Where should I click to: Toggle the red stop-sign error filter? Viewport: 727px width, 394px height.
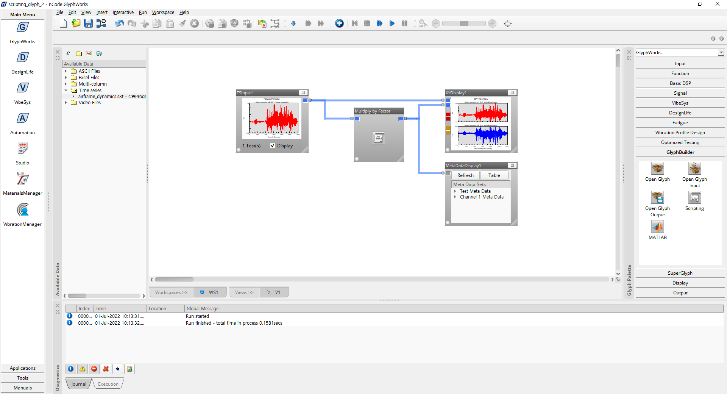coord(94,369)
